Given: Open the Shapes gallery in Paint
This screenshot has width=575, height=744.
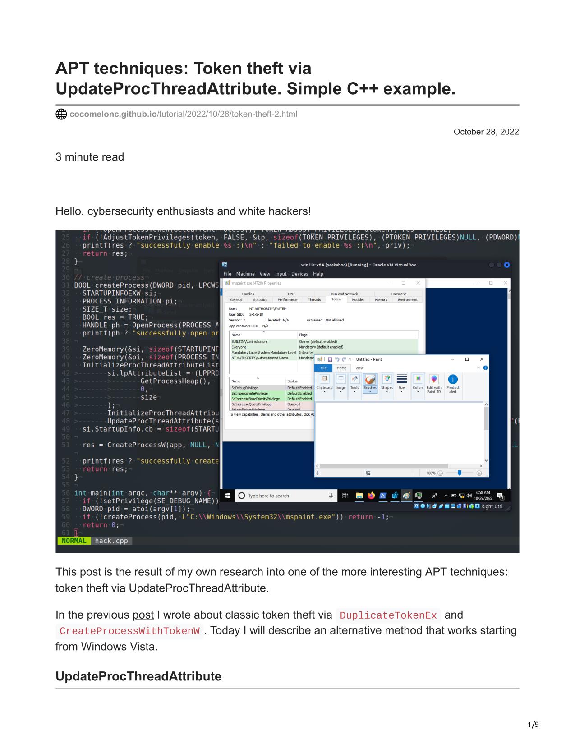Looking at the screenshot, I should pos(387,383).
